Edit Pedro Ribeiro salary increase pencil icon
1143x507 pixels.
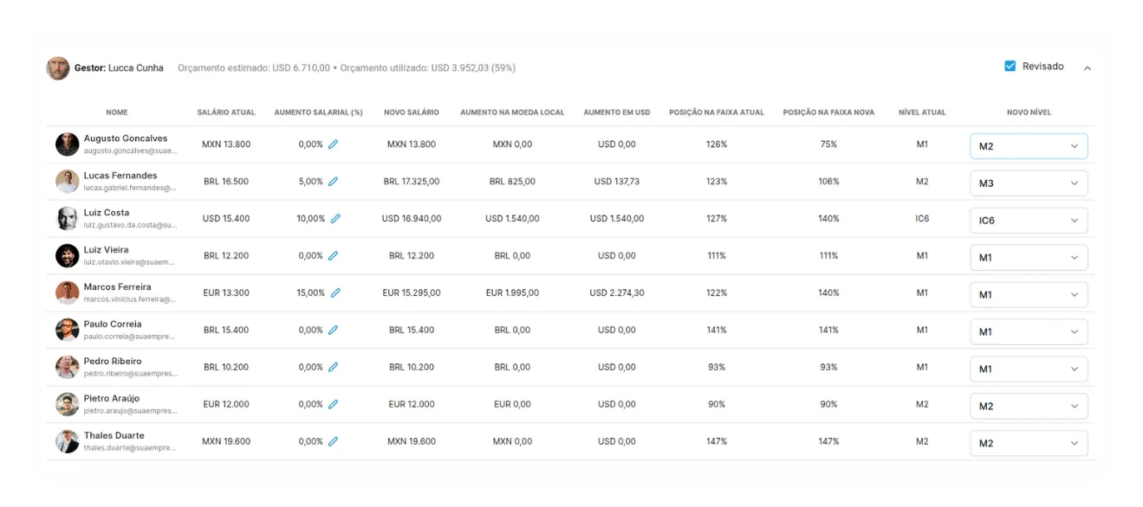333,368
